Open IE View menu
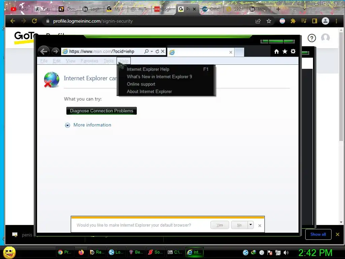This screenshot has height=259, width=345. coord(71,61)
